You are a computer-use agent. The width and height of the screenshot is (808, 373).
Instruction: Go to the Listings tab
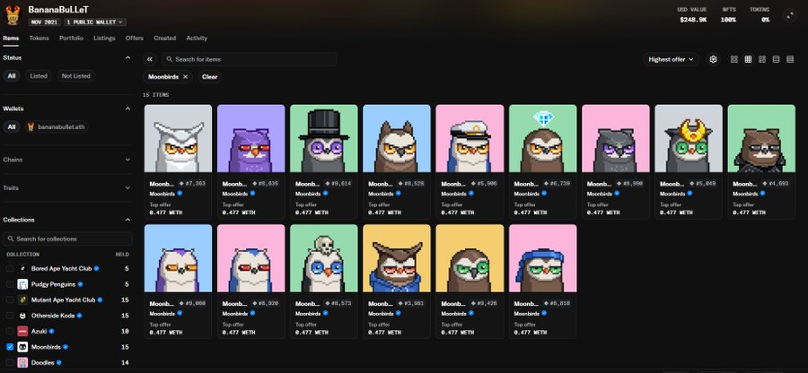coord(104,38)
